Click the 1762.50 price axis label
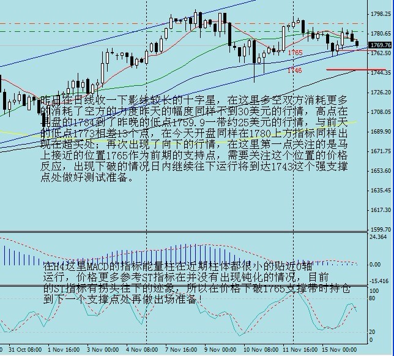This screenshot has height=356, width=394. (381, 53)
